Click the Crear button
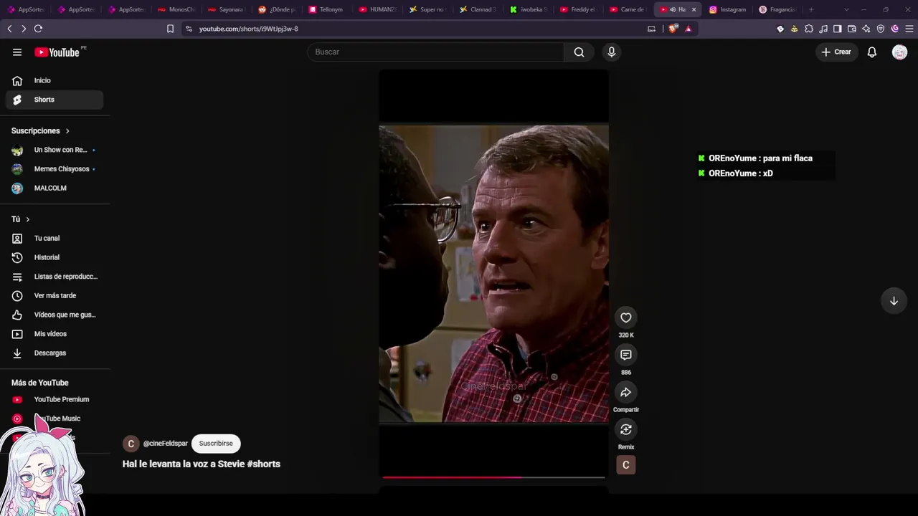918x516 pixels. point(836,52)
